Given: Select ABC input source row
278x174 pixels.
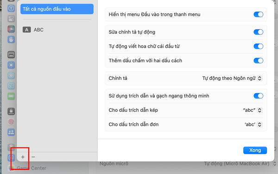Looking at the screenshot, I should (x=57, y=30).
